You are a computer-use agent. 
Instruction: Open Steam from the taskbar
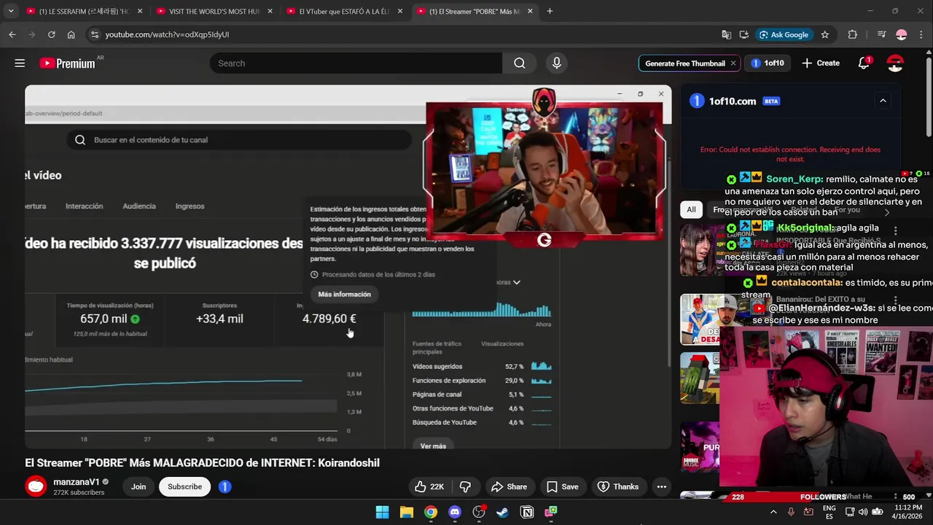pos(502,512)
